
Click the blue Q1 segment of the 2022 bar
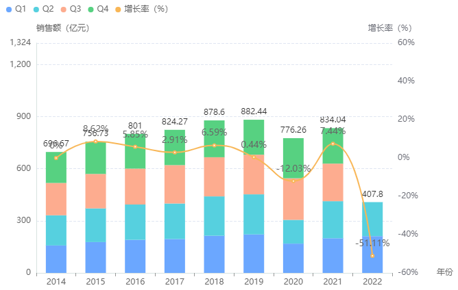372,254
